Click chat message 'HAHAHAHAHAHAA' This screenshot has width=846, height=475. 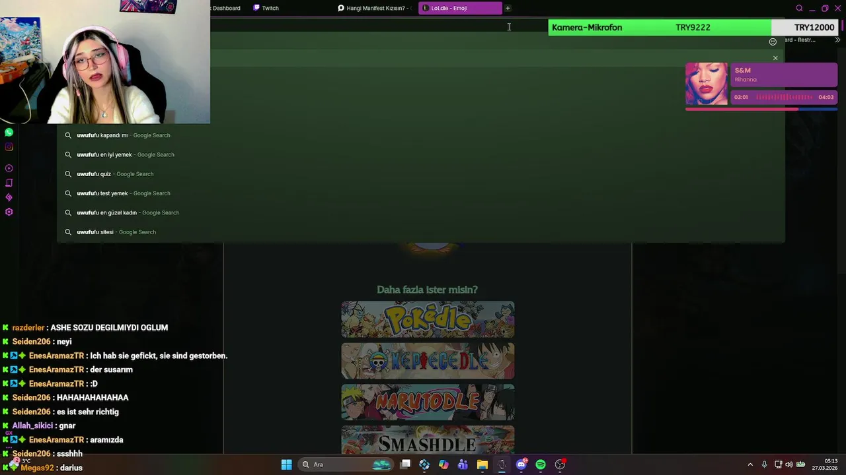(x=93, y=398)
